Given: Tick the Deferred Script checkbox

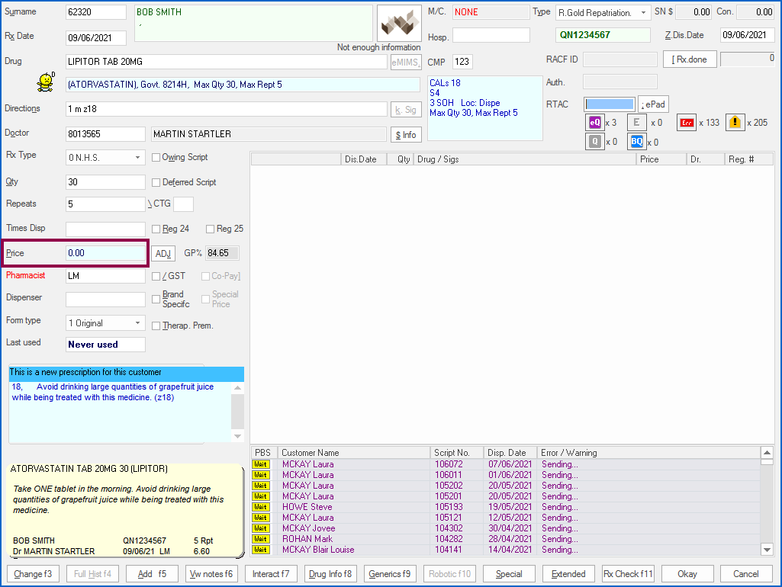Looking at the screenshot, I should [156, 182].
